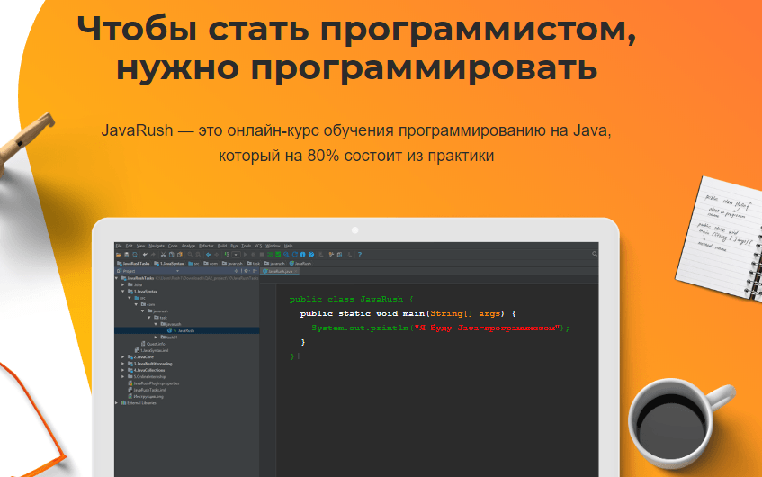Open the File menu

tap(119, 246)
